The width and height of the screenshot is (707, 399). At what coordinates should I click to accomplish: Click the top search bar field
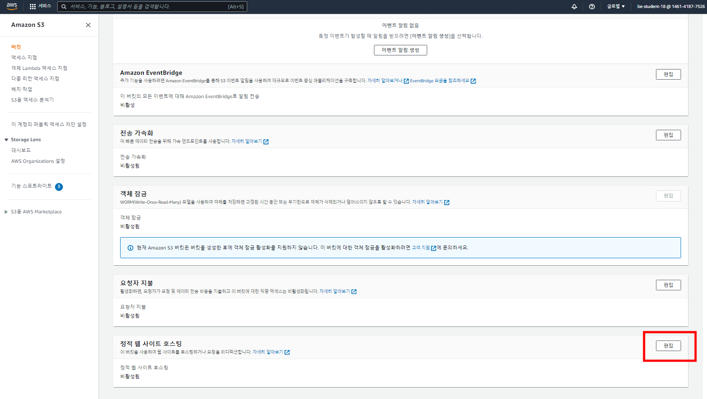click(x=152, y=7)
